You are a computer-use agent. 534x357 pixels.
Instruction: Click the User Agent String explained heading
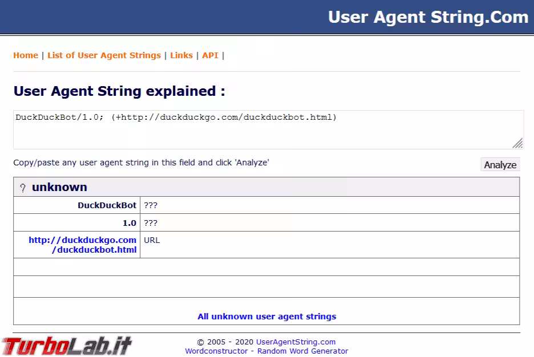pos(119,91)
